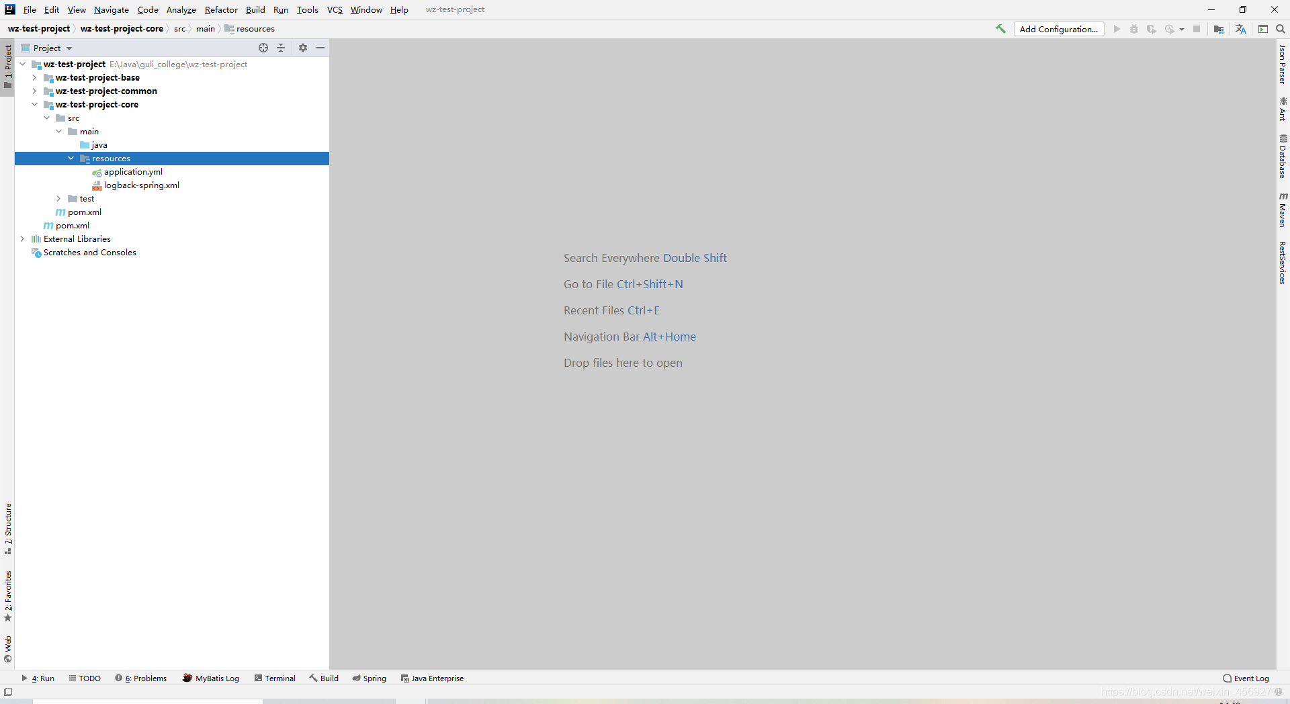Screen dimensions: 1290x704
Task: Click the locate/select opened file target icon
Action: (x=263, y=48)
